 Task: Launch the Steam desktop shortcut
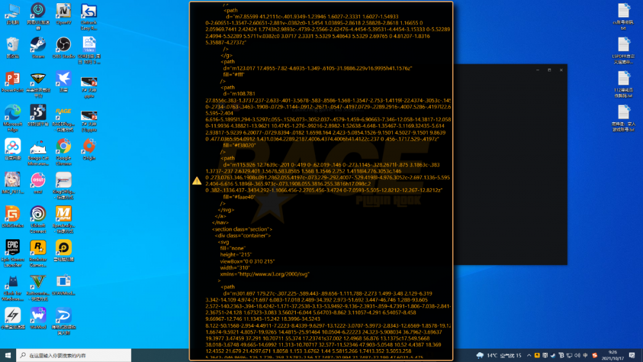pos(38,48)
